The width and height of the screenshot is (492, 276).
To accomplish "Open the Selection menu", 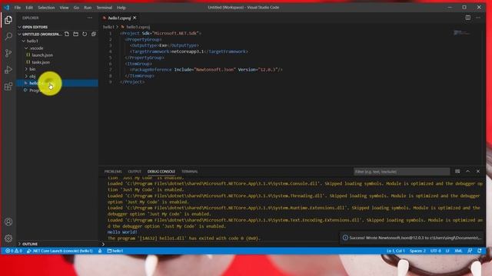I will [46, 8].
